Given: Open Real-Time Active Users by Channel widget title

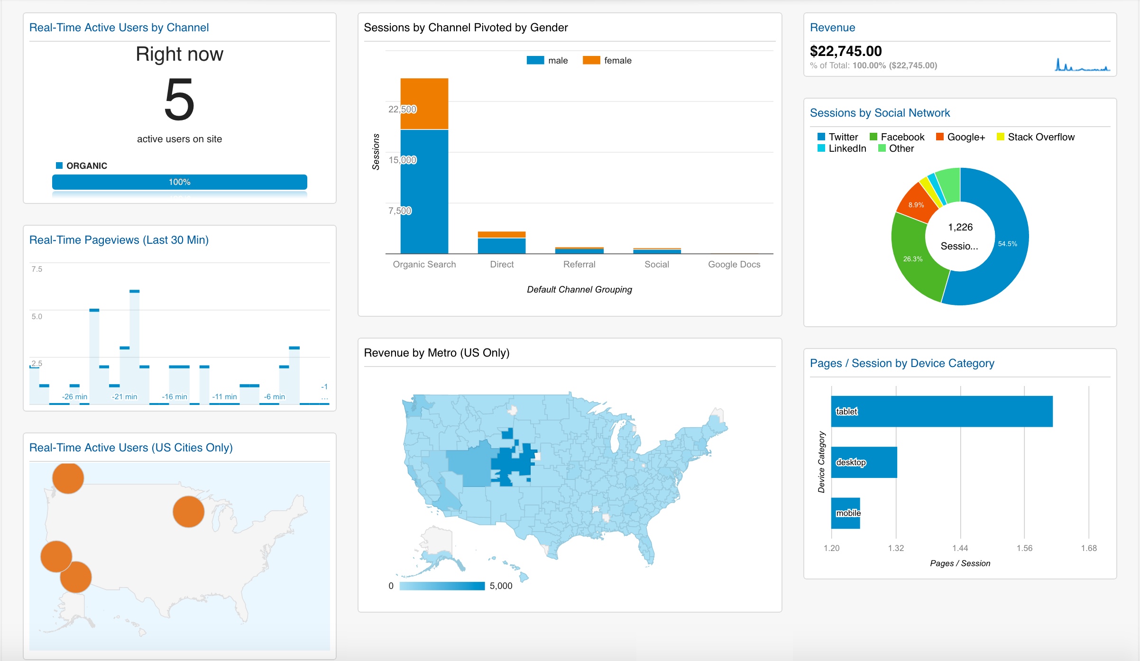Looking at the screenshot, I should click(119, 28).
